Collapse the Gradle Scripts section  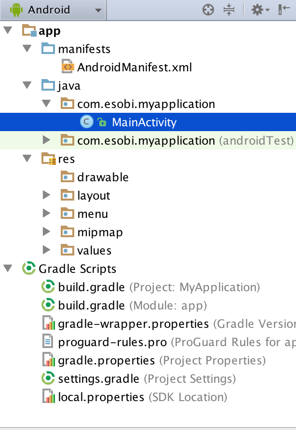coord(8,269)
